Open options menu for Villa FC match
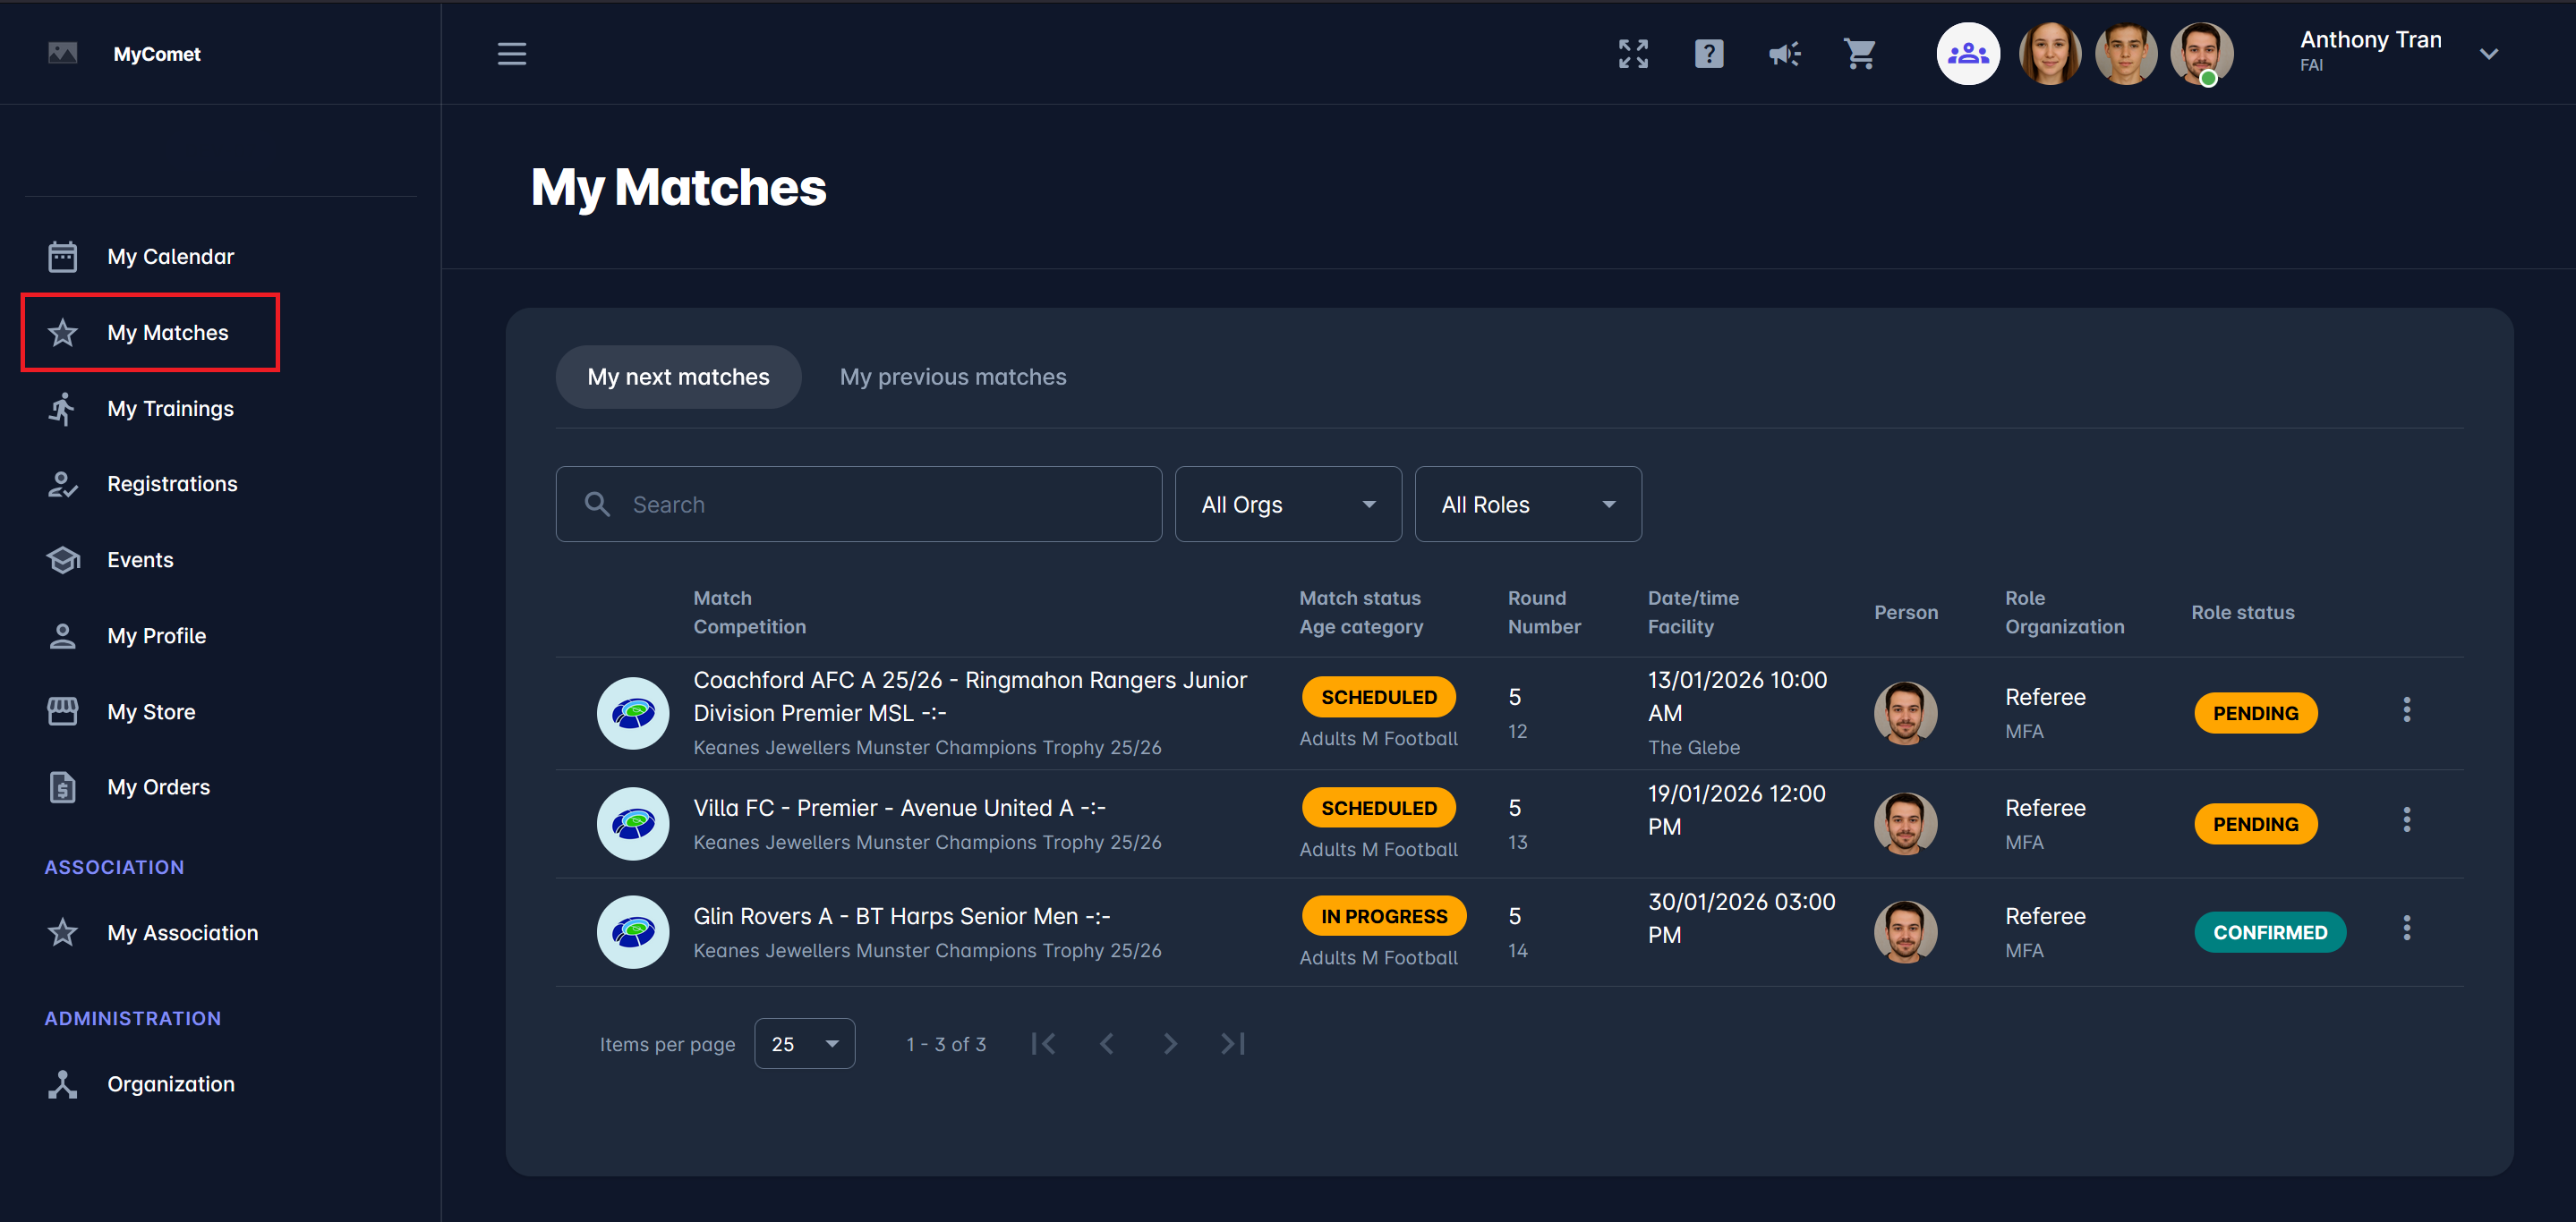The width and height of the screenshot is (2576, 1222). tap(2406, 820)
